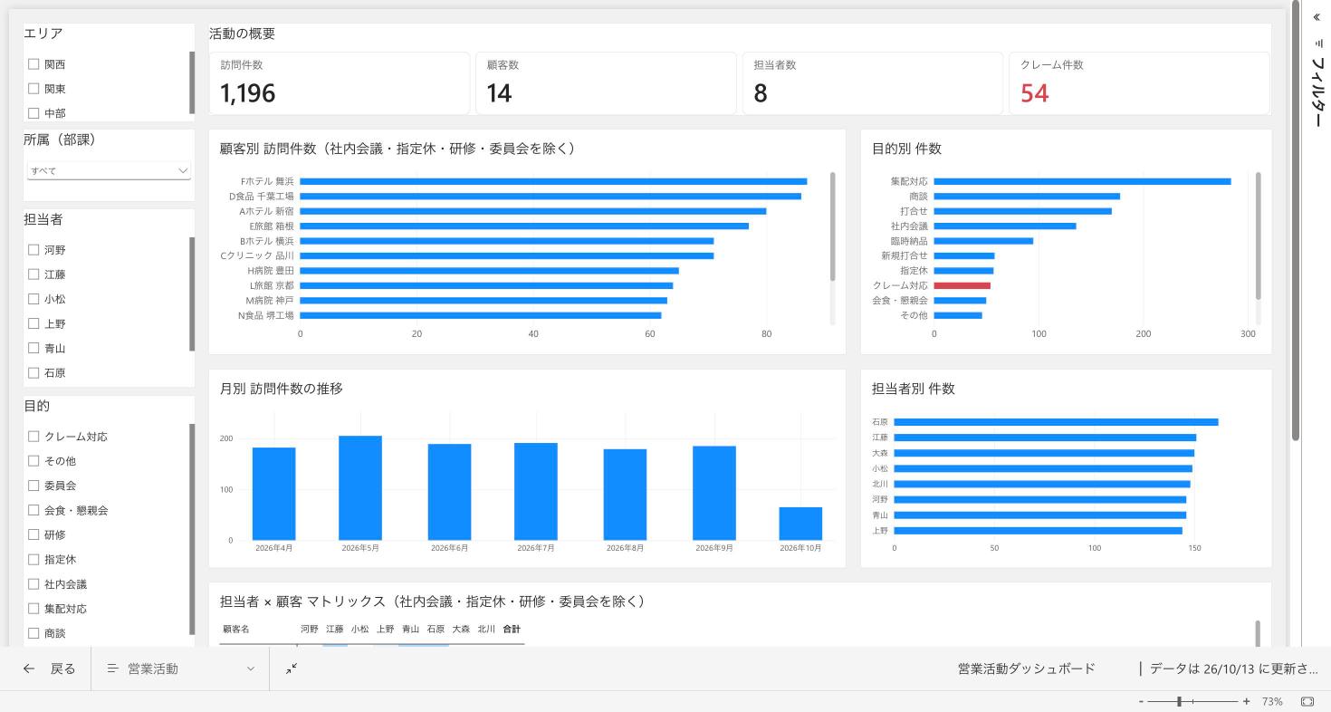Screen dimensions: 1331x712
Task: Tick the 商談 checkbox in 目的 filter
Action: [x=34, y=633]
